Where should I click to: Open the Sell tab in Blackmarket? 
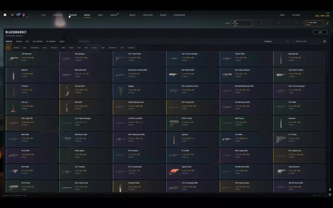[27, 42]
